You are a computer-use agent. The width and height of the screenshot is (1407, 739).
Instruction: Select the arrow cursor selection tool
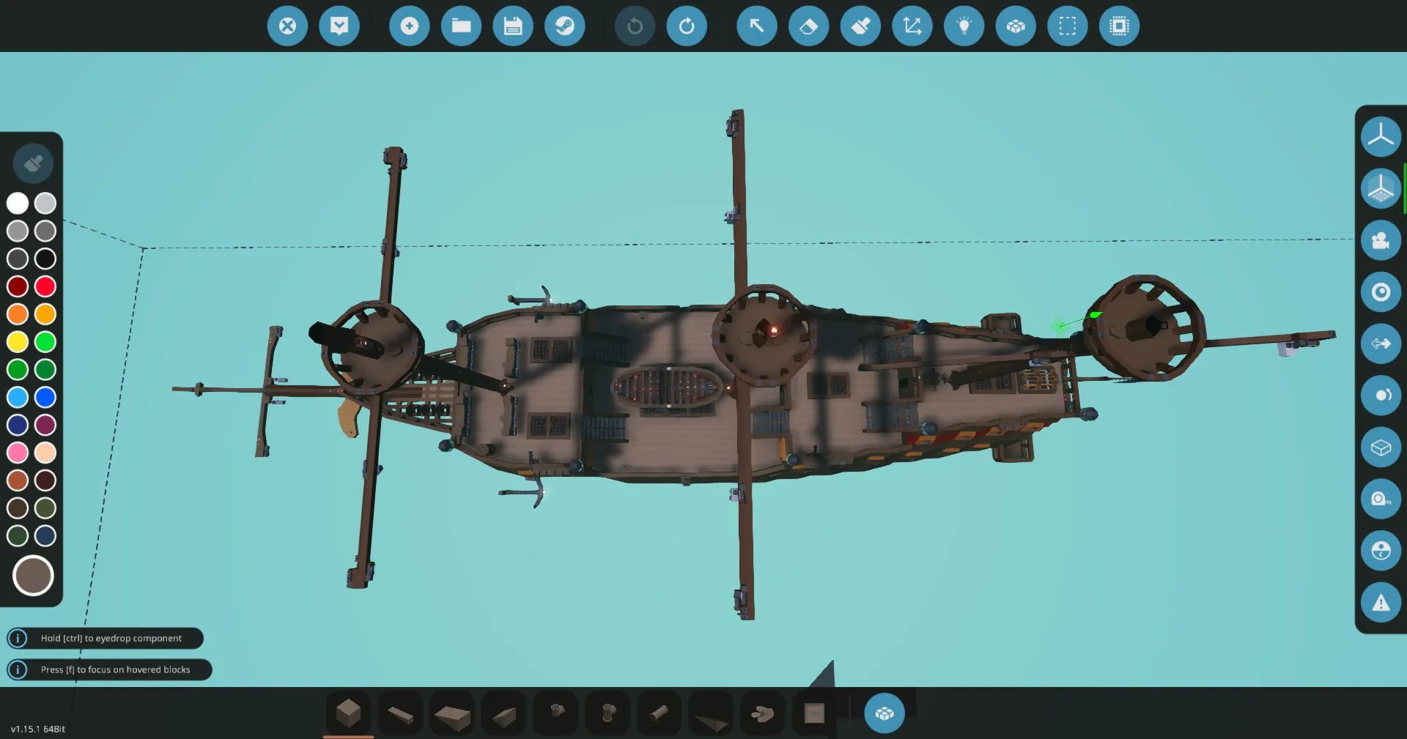[756, 26]
